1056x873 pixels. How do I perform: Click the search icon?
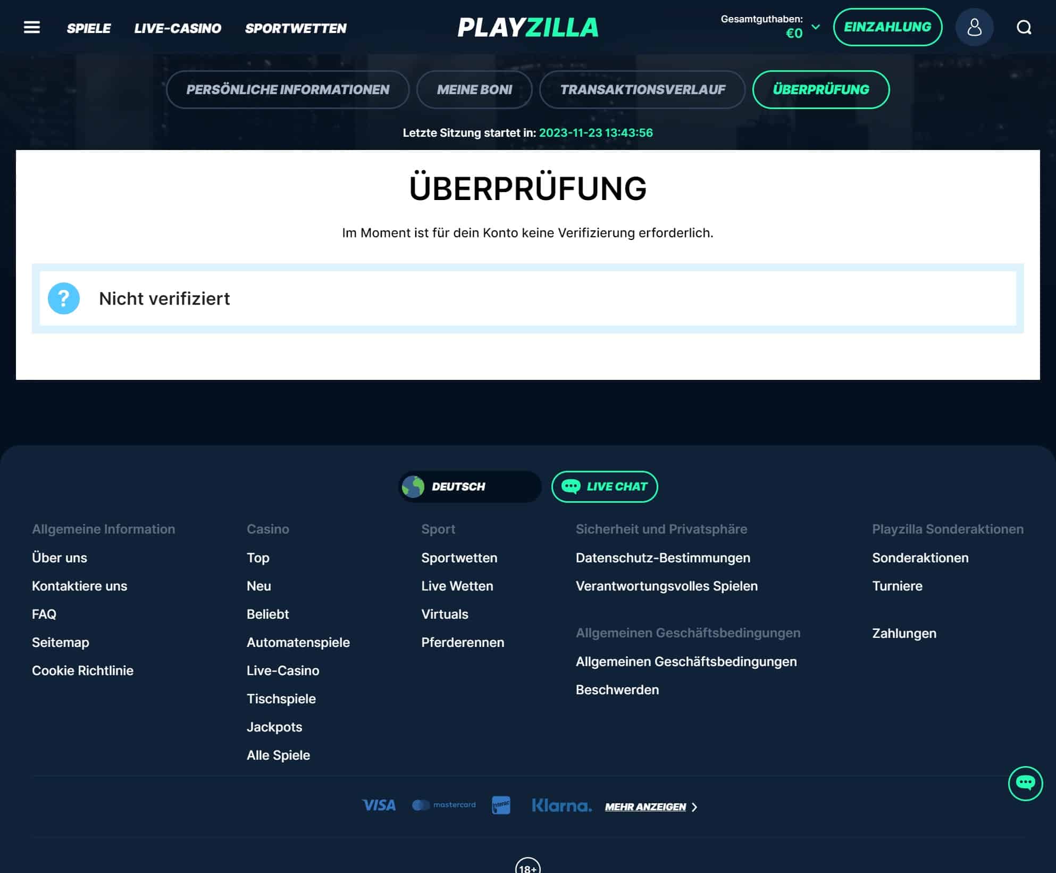pos(1025,27)
